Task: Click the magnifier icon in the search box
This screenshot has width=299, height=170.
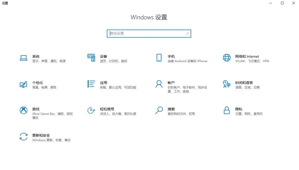Action: point(187,34)
